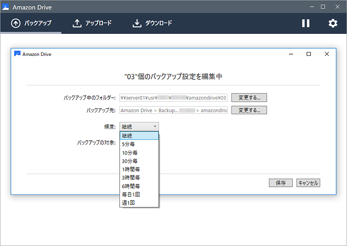Switch to the アップロード tab
Viewport: 347px width, 246px height.
pos(92,23)
